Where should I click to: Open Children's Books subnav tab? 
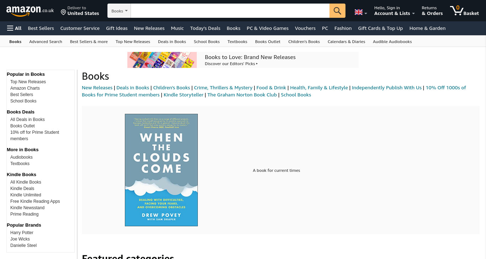click(x=304, y=42)
